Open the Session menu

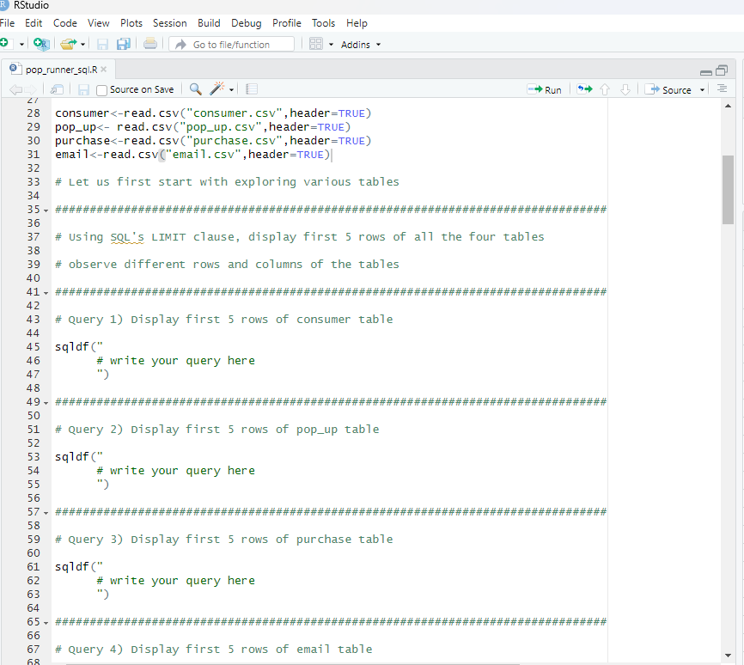169,23
